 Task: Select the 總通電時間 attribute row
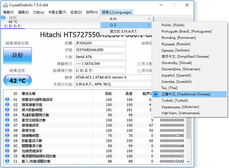[x=95, y=136]
